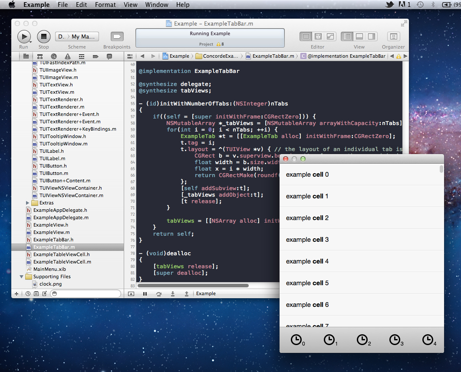Viewport: 461px width, 372px height.
Task: Open the Help menu
Action: click(x=183, y=5)
